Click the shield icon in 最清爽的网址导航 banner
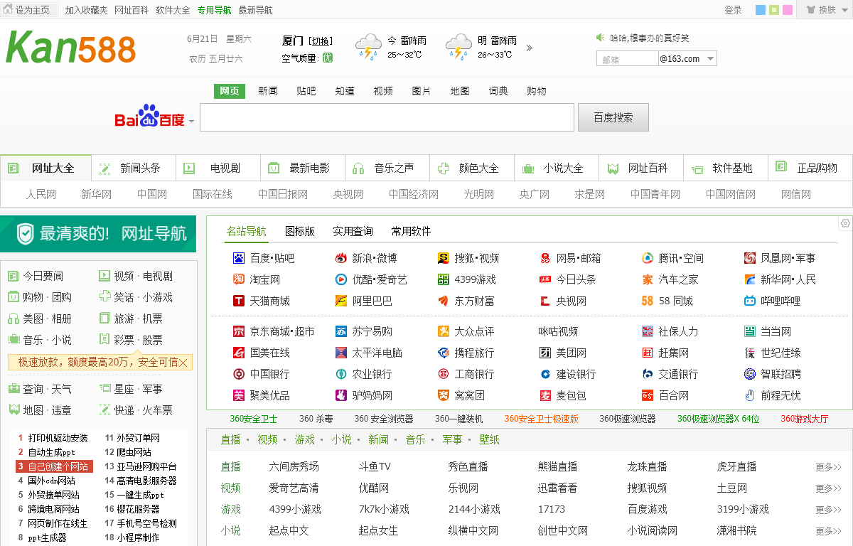This screenshot has height=546, width=853. coord(26,233)
